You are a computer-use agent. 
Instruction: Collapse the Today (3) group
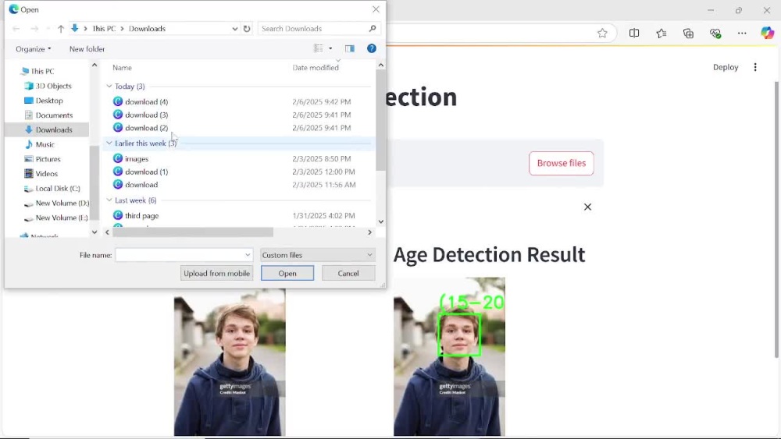tap(109, 86)
